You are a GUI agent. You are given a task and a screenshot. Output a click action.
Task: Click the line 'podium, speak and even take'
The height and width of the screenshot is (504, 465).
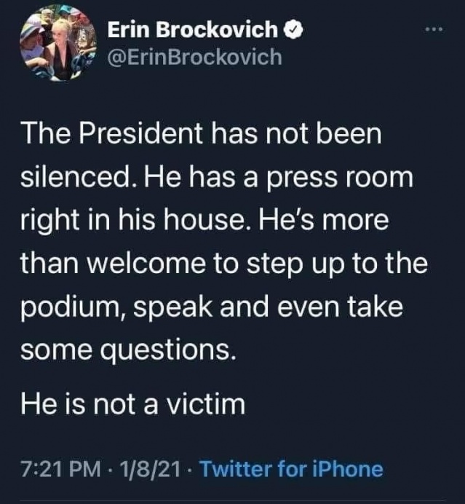[212, 307]
